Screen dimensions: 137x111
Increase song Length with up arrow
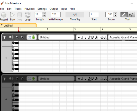point(44,13)
